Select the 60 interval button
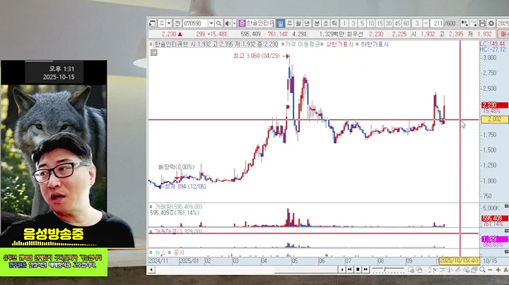This screenshot has height=285, width=509. pyautogui.click(x=406, y=23)
